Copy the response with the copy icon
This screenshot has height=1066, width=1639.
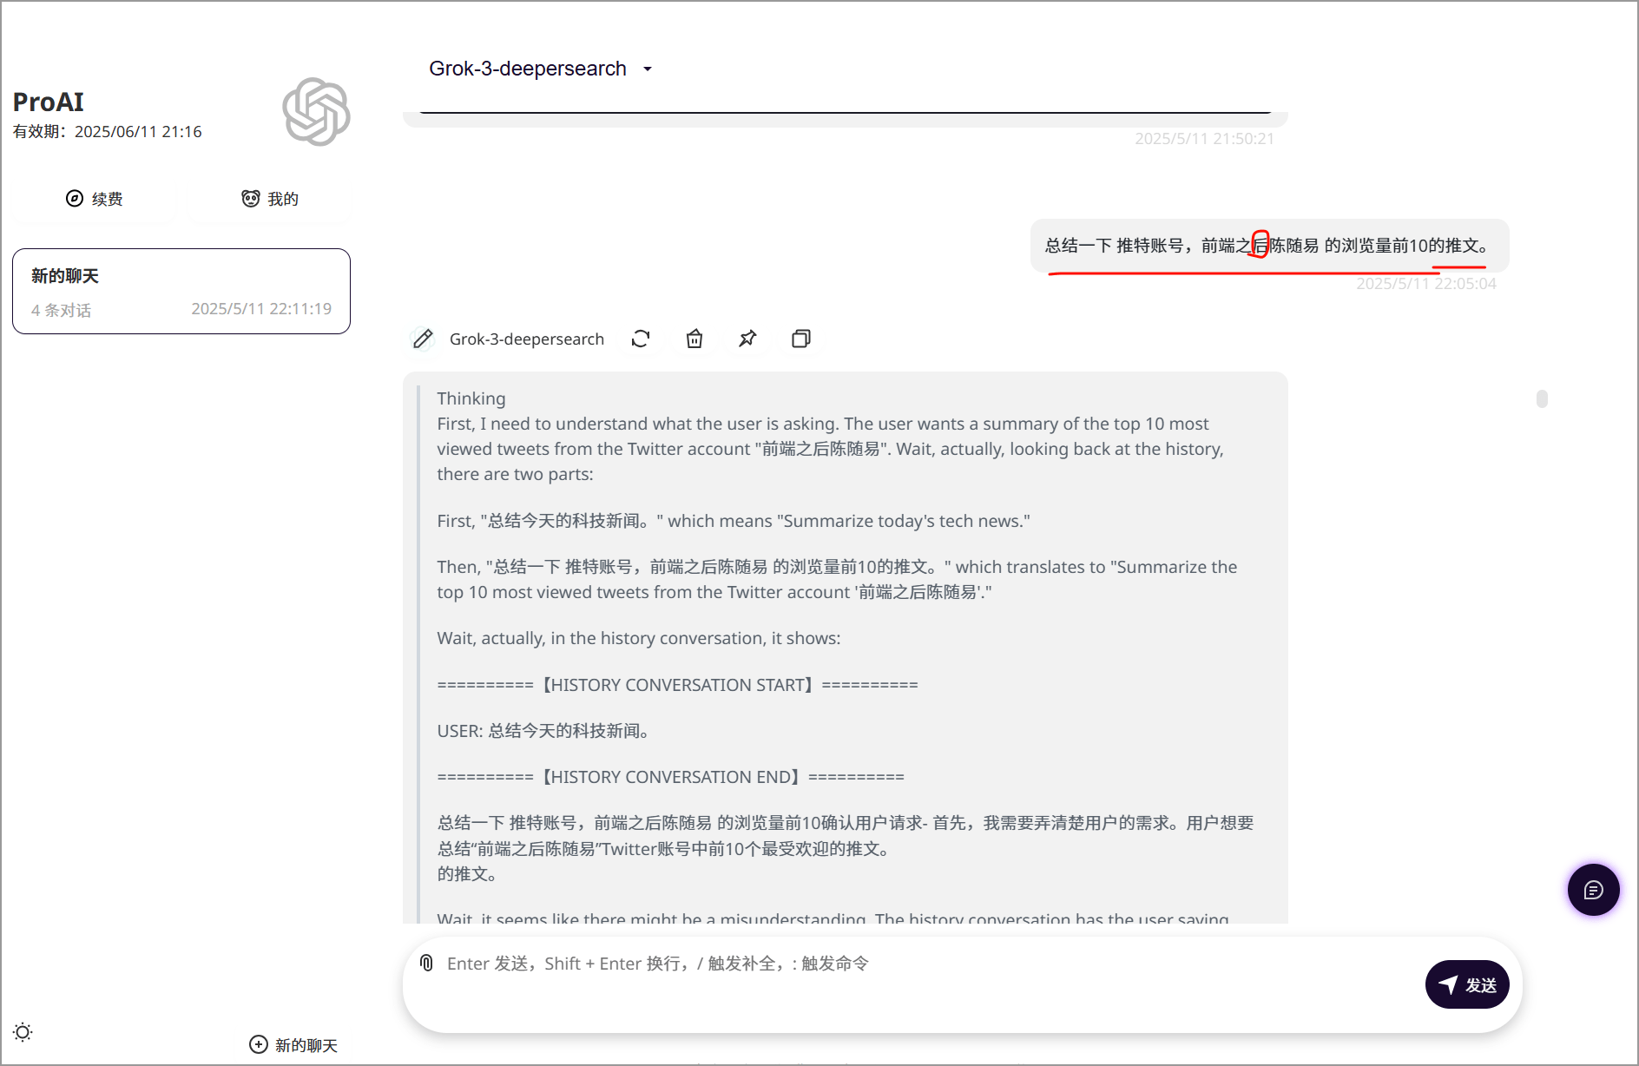coord(801,339)
